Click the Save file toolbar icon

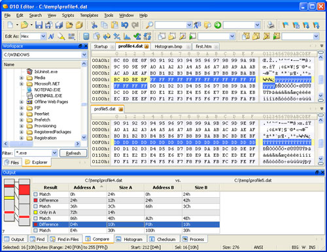pos(39,25)
